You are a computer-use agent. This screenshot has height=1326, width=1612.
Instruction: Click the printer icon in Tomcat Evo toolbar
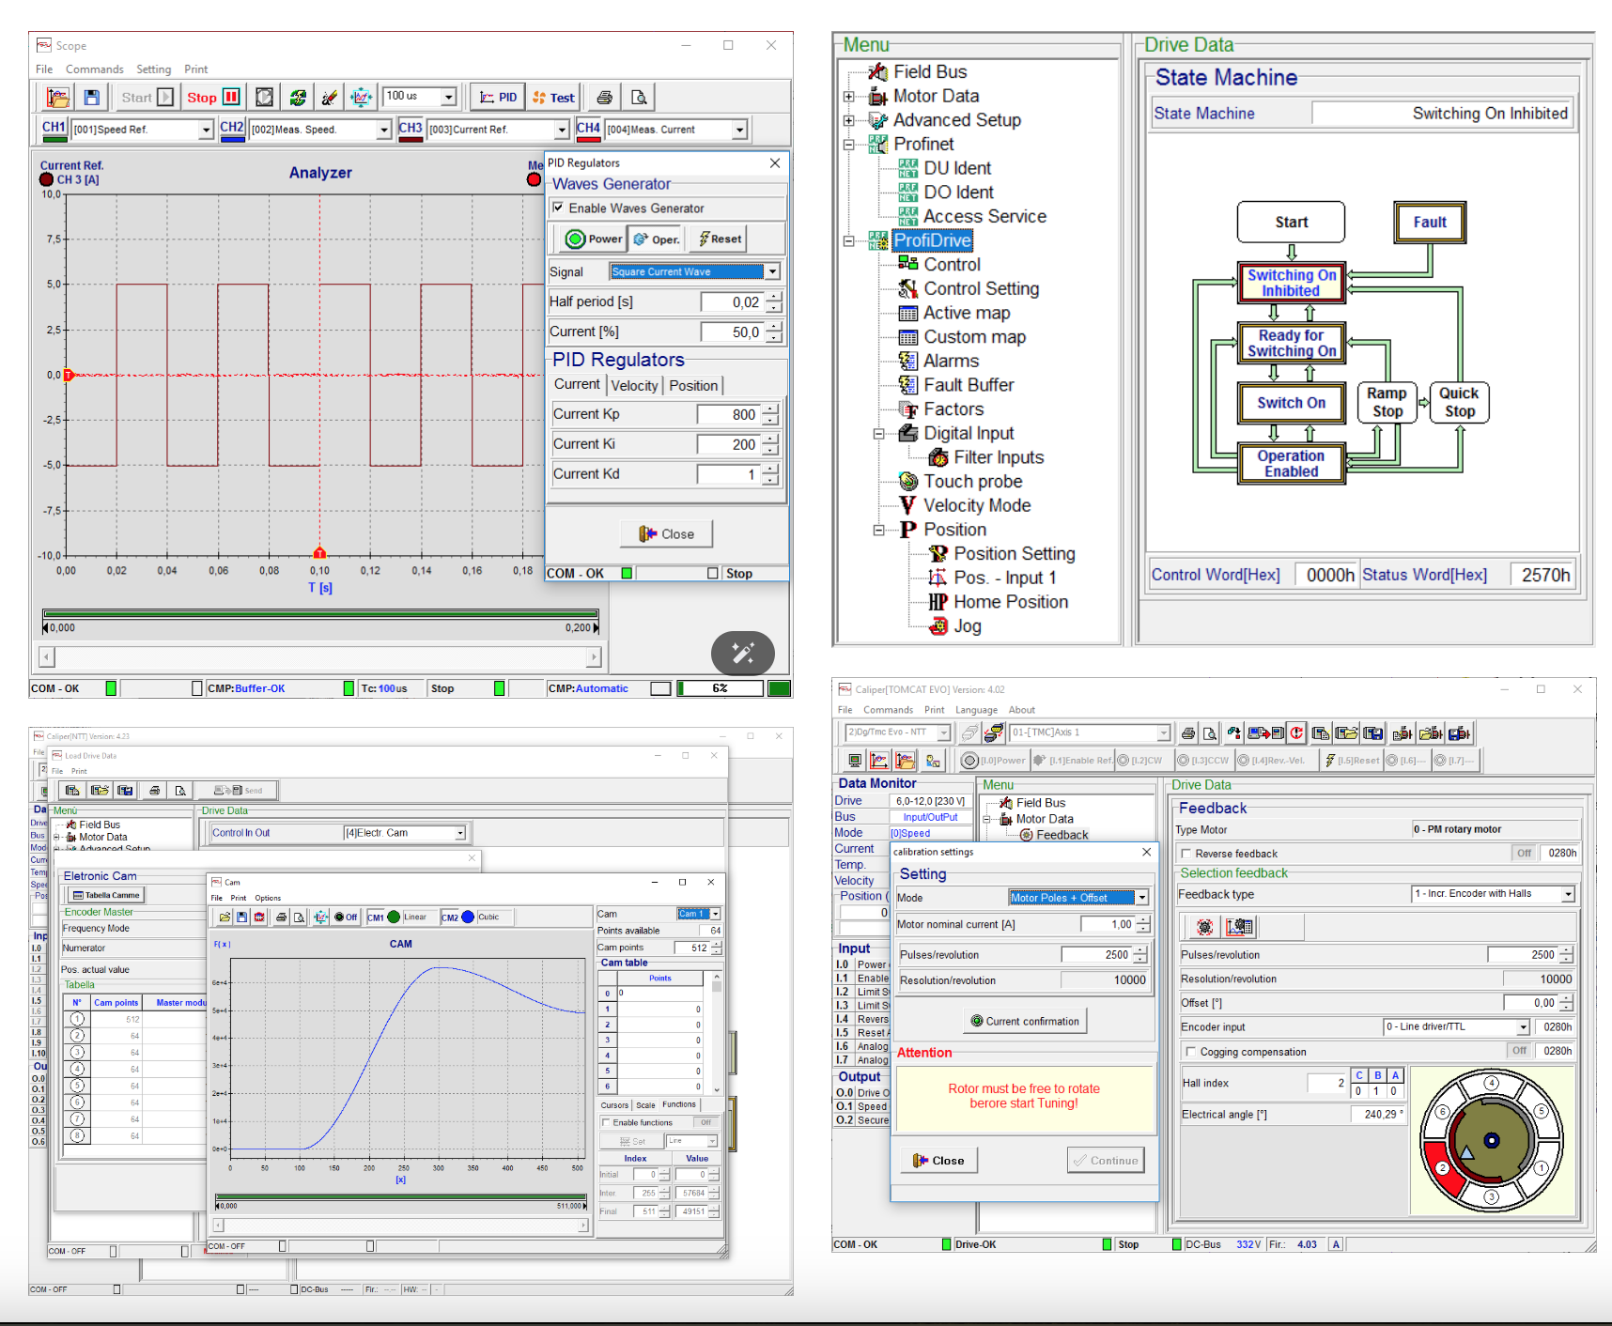point(1188,733)
